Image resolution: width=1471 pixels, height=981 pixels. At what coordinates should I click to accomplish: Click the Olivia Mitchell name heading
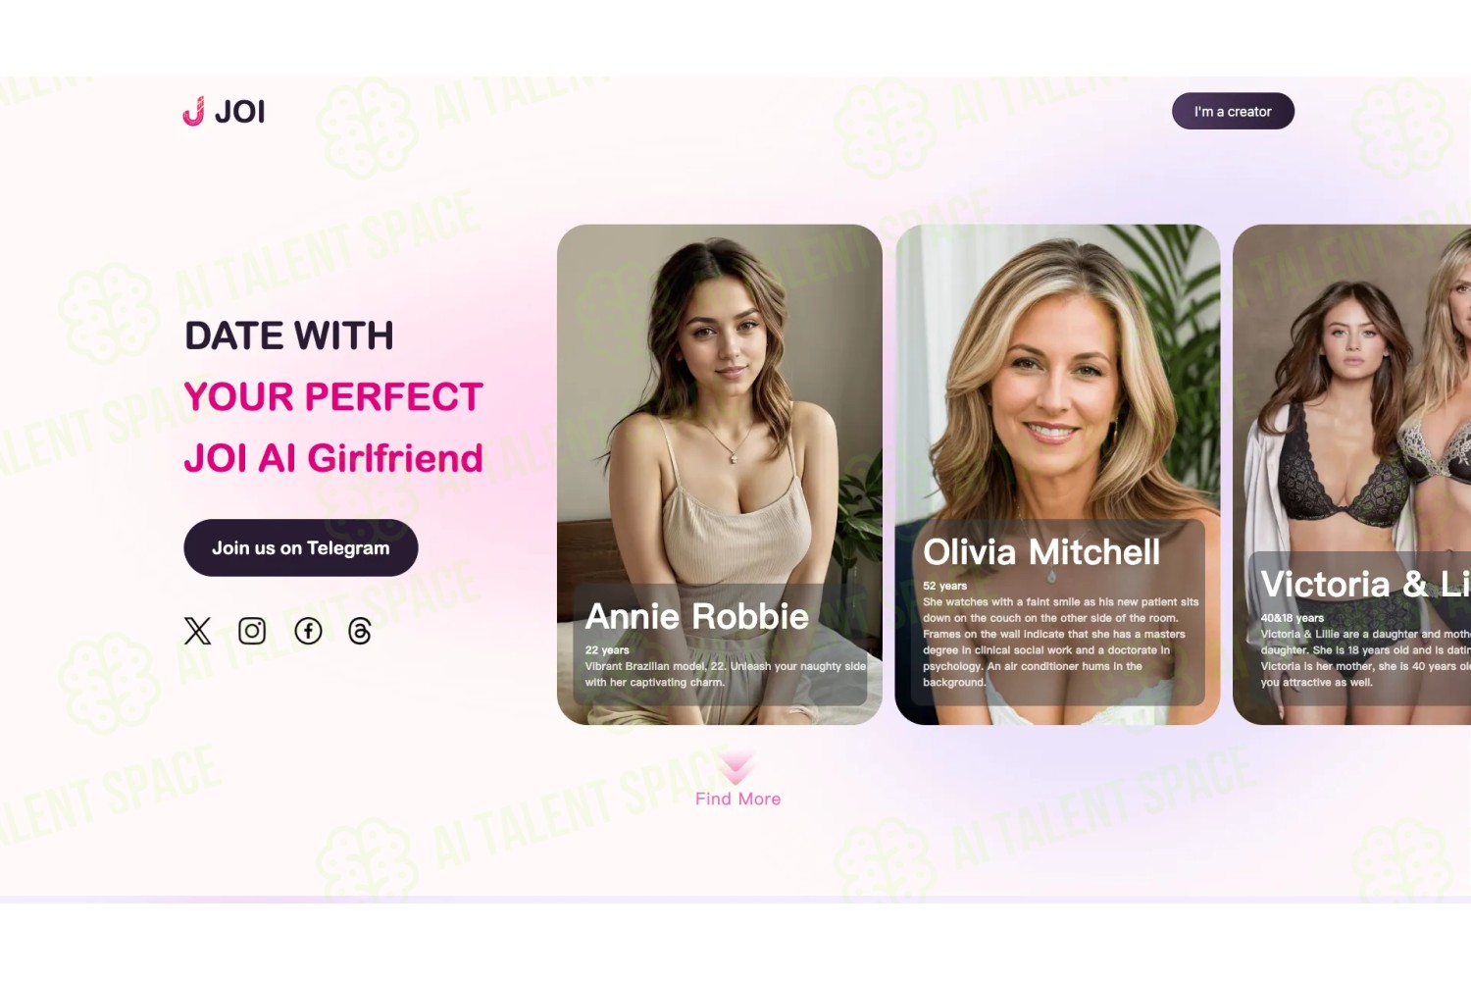[1041, 551]
